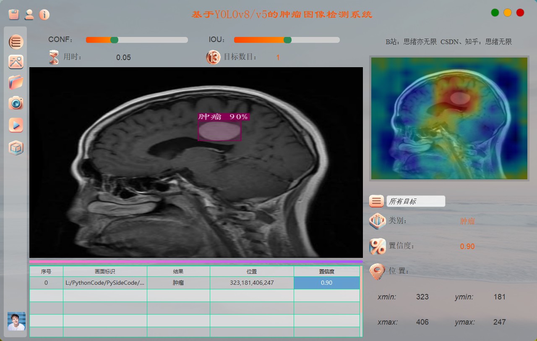Open the 所有目标 target dropdown
This screenshot has height=341, width=537.
tap(416, 201)
